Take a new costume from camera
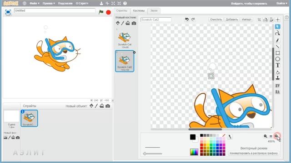This screenshot has height=163, width=291. click(x=134, y=23)
